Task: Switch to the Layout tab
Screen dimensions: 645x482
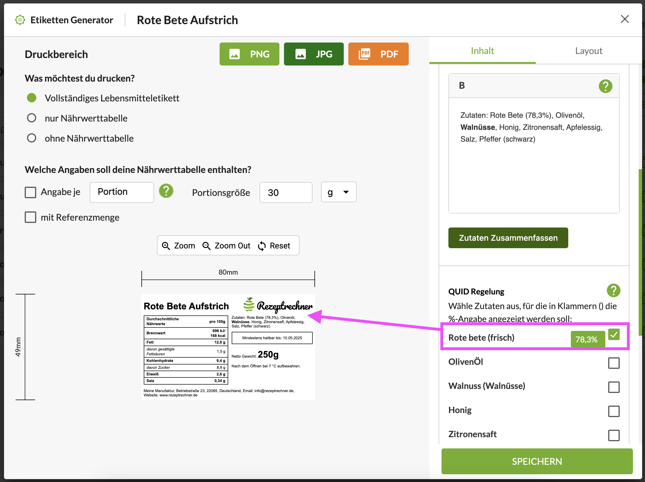Action: pyautogui.click(x=588, y=51)
